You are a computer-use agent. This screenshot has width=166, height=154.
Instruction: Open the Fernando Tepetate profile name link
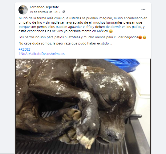[x=44, y=7]
